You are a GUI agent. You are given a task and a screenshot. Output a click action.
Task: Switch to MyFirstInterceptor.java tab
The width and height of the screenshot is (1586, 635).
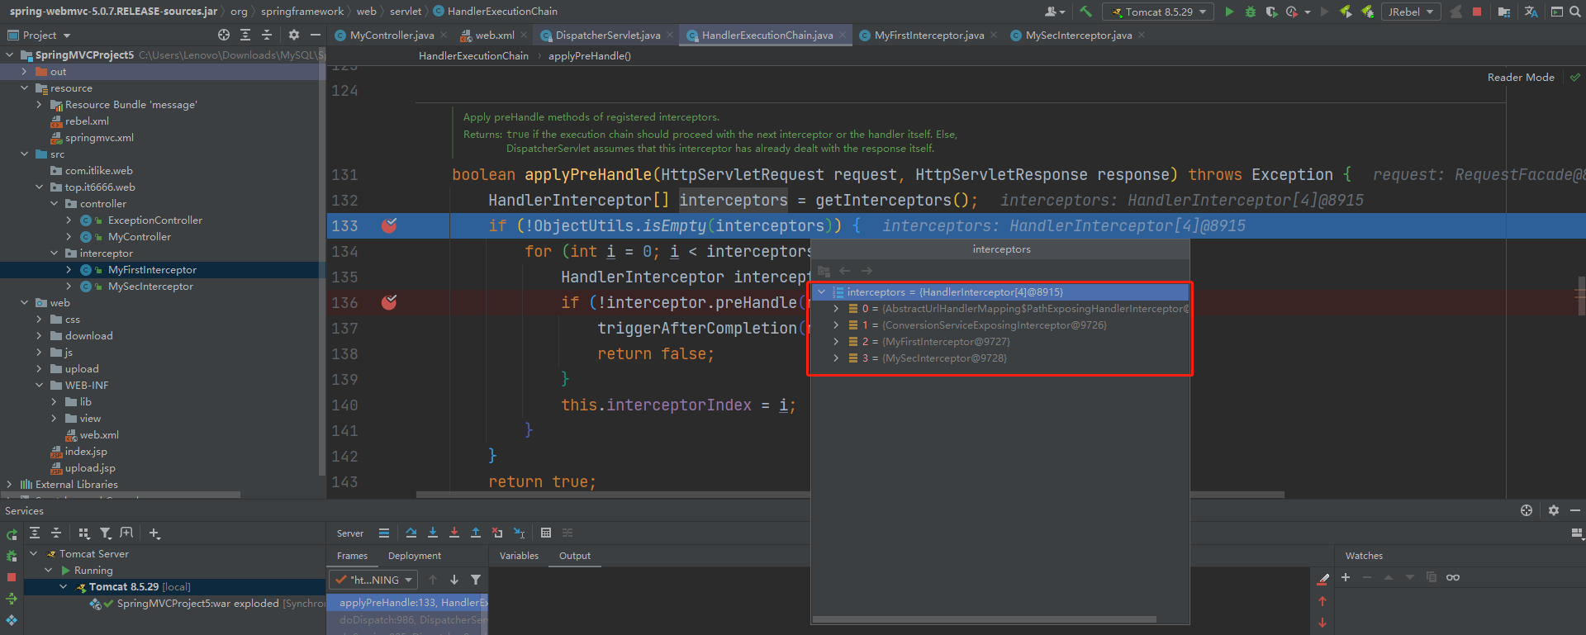point(929,36)
